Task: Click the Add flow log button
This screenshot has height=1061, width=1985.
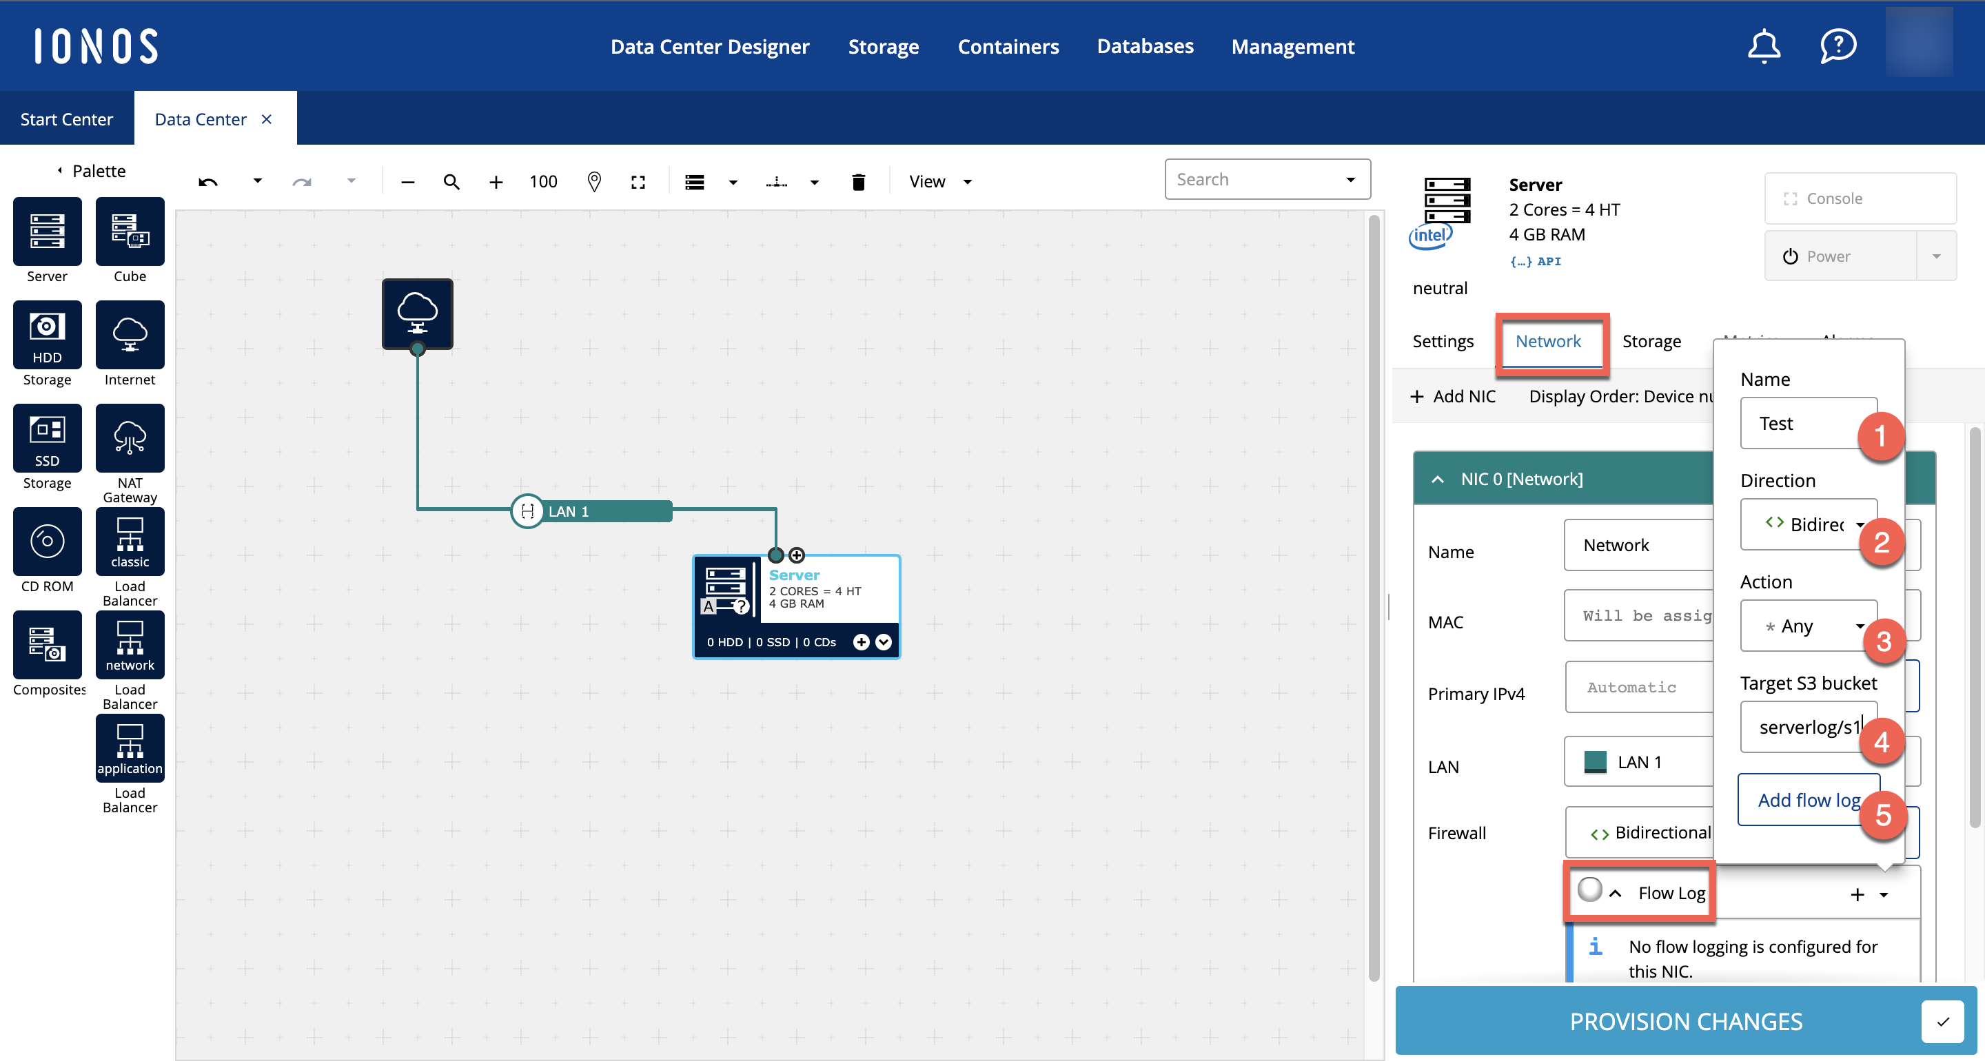Action: pyautogui.click(x=1808, y=800)
